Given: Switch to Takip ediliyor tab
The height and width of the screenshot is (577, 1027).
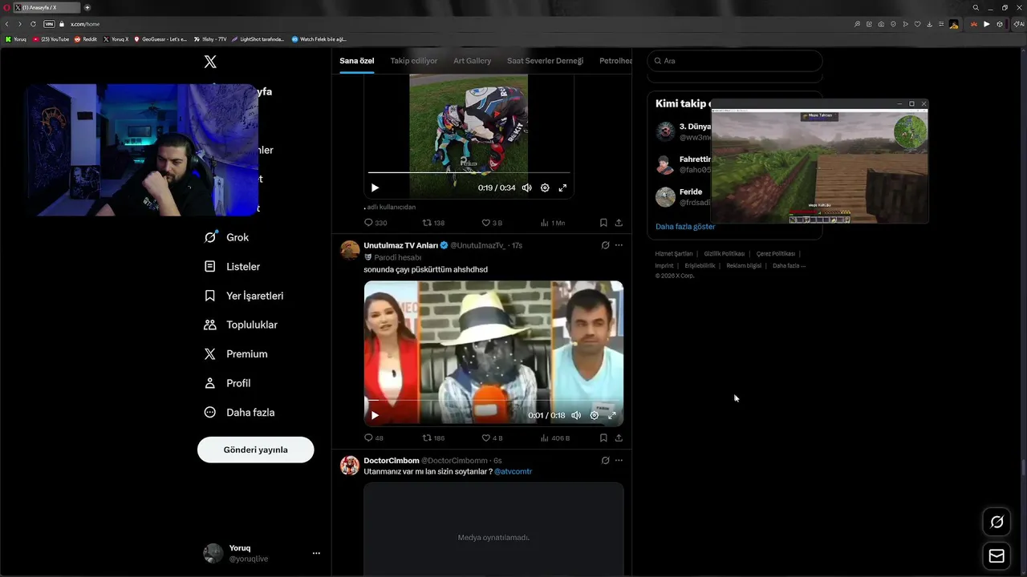Looking at the screenshot, I should pos(414,61).
